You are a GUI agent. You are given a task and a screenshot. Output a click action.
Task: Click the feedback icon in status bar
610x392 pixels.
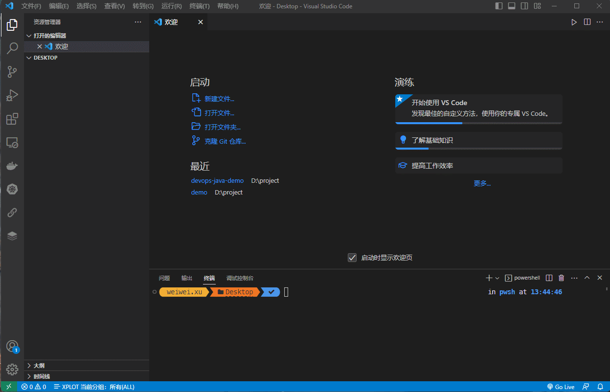tap(586, 387)
